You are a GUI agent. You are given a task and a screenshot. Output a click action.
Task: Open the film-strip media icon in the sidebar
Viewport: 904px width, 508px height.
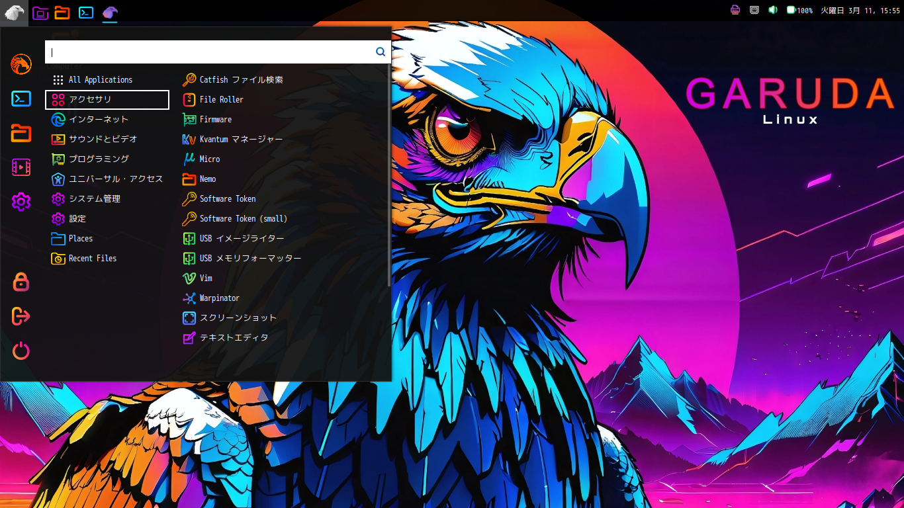21,167
